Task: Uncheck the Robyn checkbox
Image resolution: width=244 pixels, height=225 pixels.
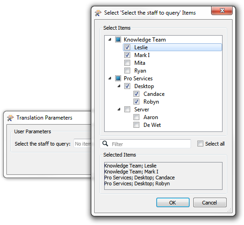Action: click(x=136, y=102)
